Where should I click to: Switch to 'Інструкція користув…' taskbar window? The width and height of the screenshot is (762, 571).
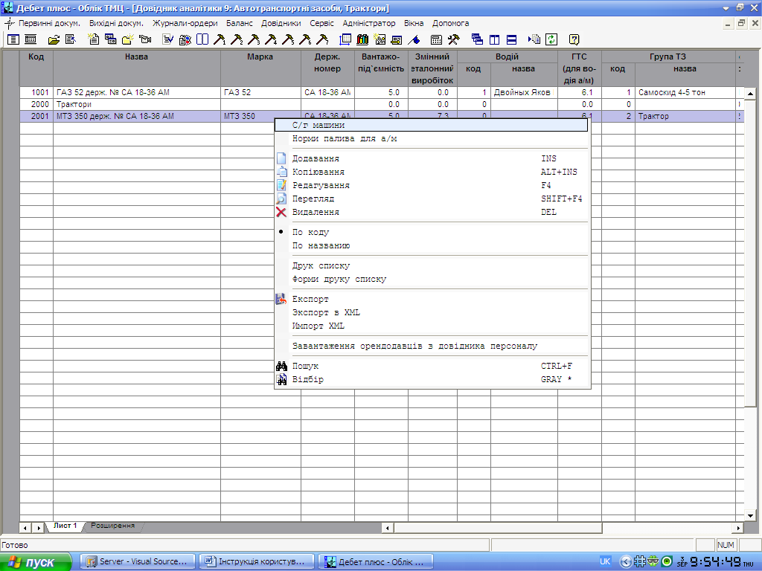pyautogui.click(x=257, y=562)
